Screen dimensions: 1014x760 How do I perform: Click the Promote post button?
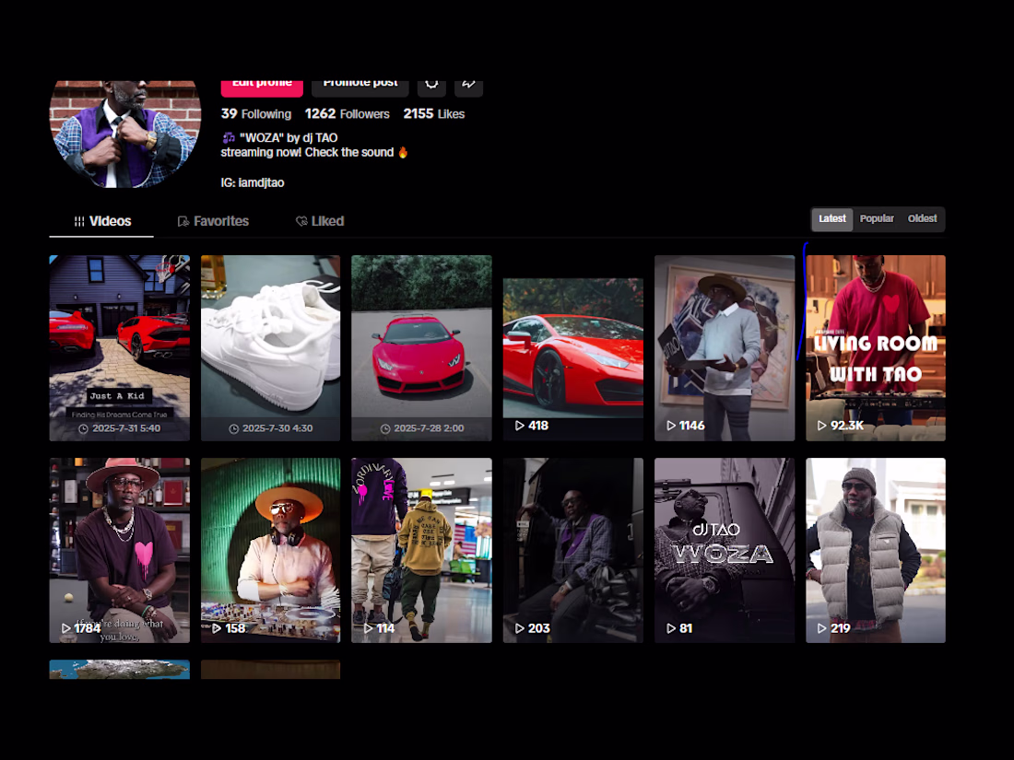[360, 88]
